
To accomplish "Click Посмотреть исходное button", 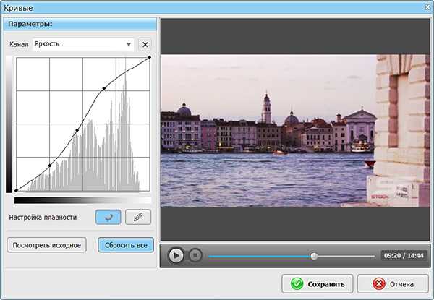I will point(47,245).
